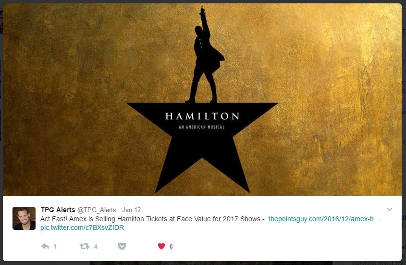Click the likes count number 6
Image resolution: width=406 pixels, height=265 pixels.
pyautogui.click(x=171, y=247)
